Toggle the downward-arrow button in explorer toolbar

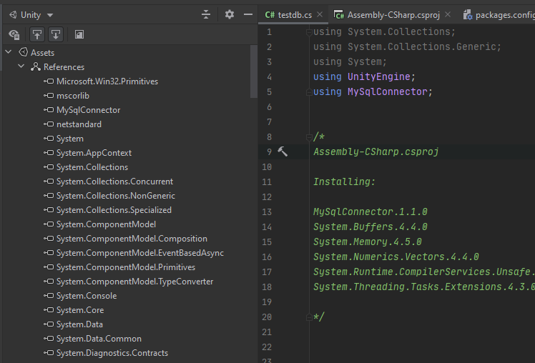[x=55, y=34]
